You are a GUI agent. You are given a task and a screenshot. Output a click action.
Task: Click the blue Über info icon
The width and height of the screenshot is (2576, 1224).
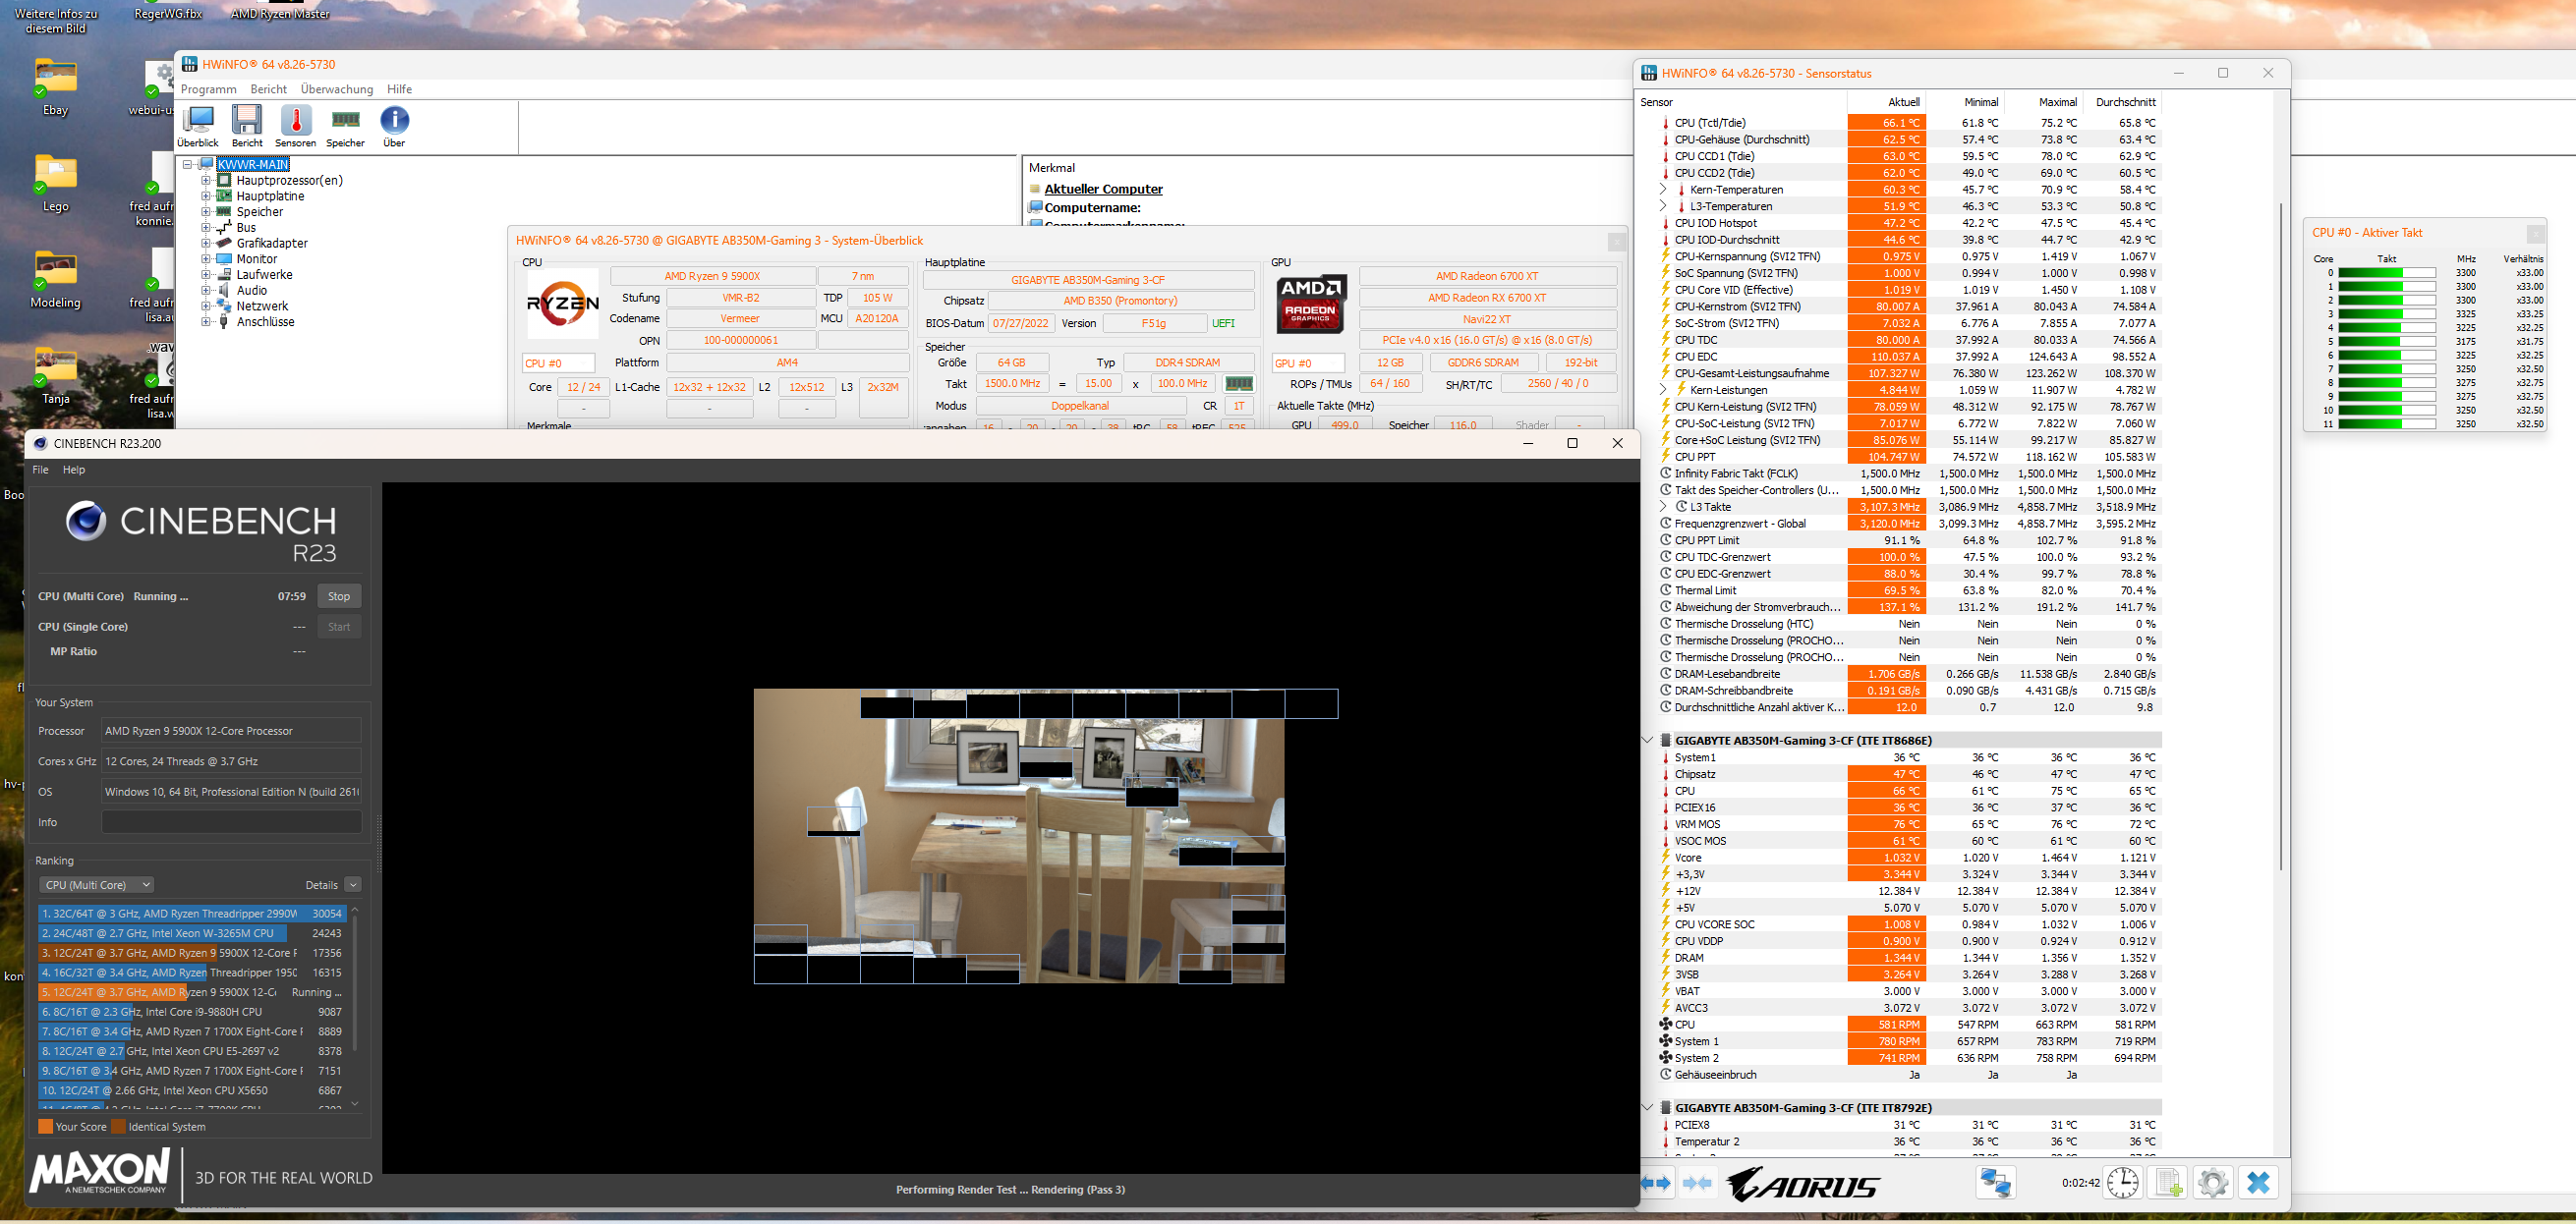[x=394, y=122]
